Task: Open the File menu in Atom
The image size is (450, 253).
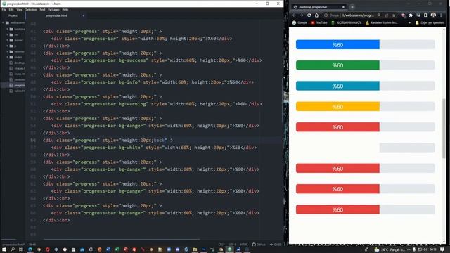Action: 4,9
